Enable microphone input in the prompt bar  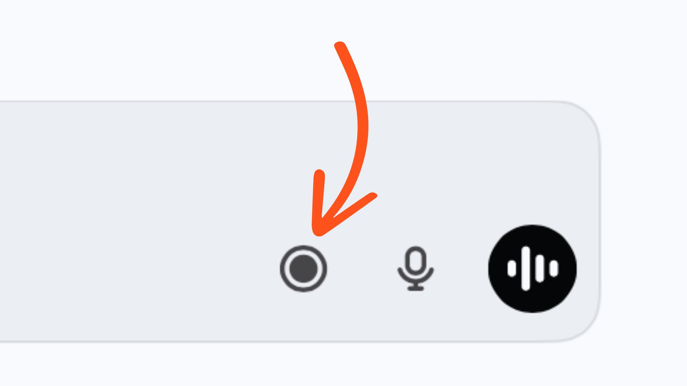[415, 269]
